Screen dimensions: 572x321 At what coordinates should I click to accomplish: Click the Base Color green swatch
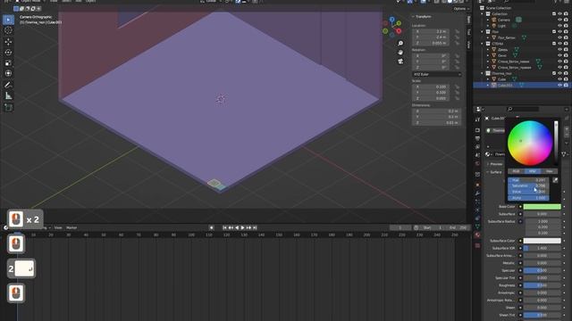(x=543, y=207)
